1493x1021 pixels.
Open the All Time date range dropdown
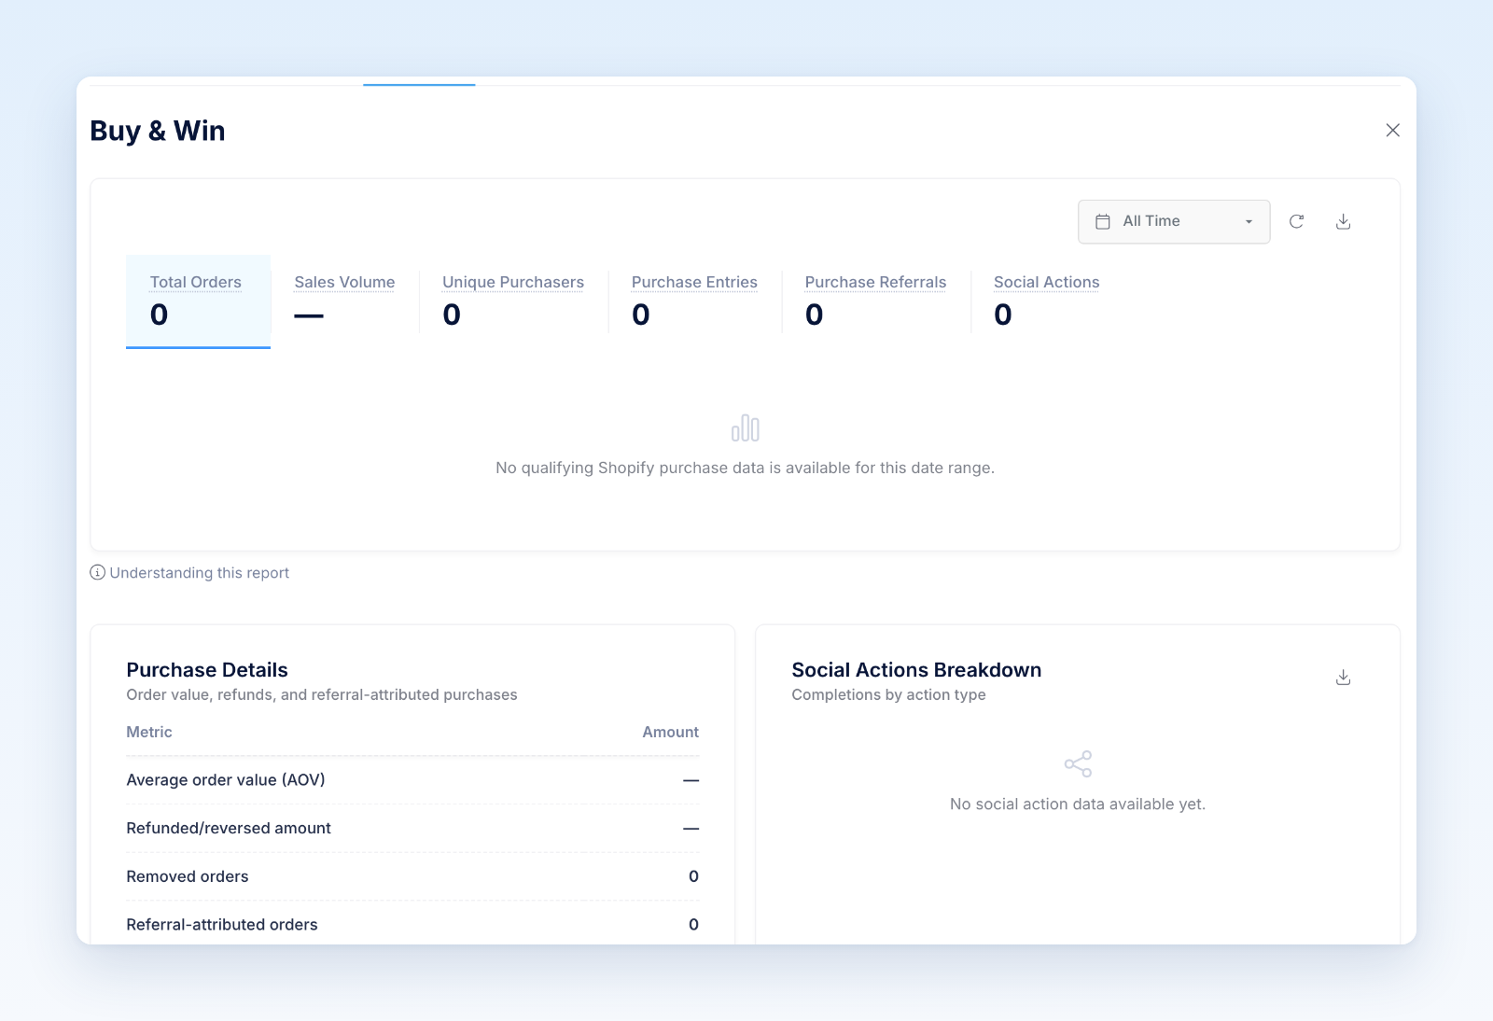[1174, 222]
